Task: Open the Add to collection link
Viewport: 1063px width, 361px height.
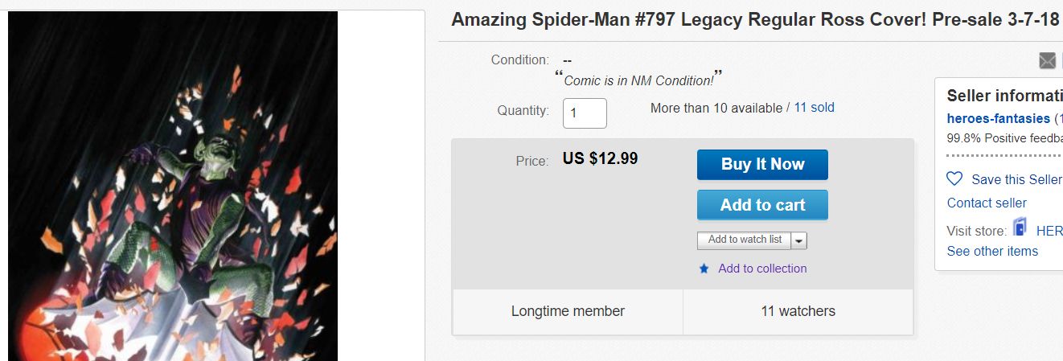Action: pos(762,269)
